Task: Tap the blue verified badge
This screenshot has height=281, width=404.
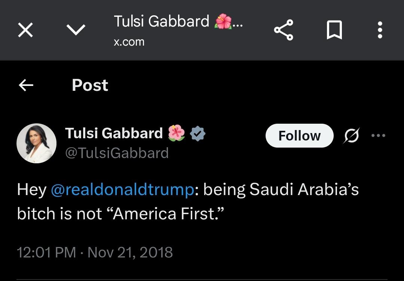Action: (x=198, y=133)
